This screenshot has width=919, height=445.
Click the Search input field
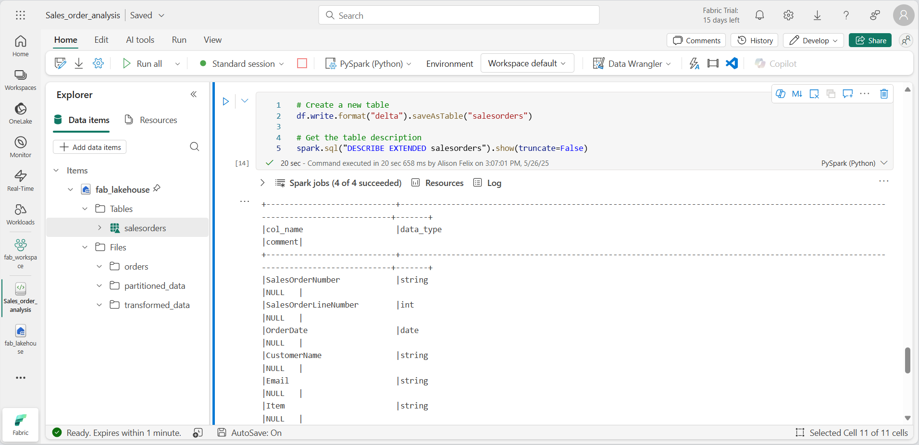coord(459,15)
